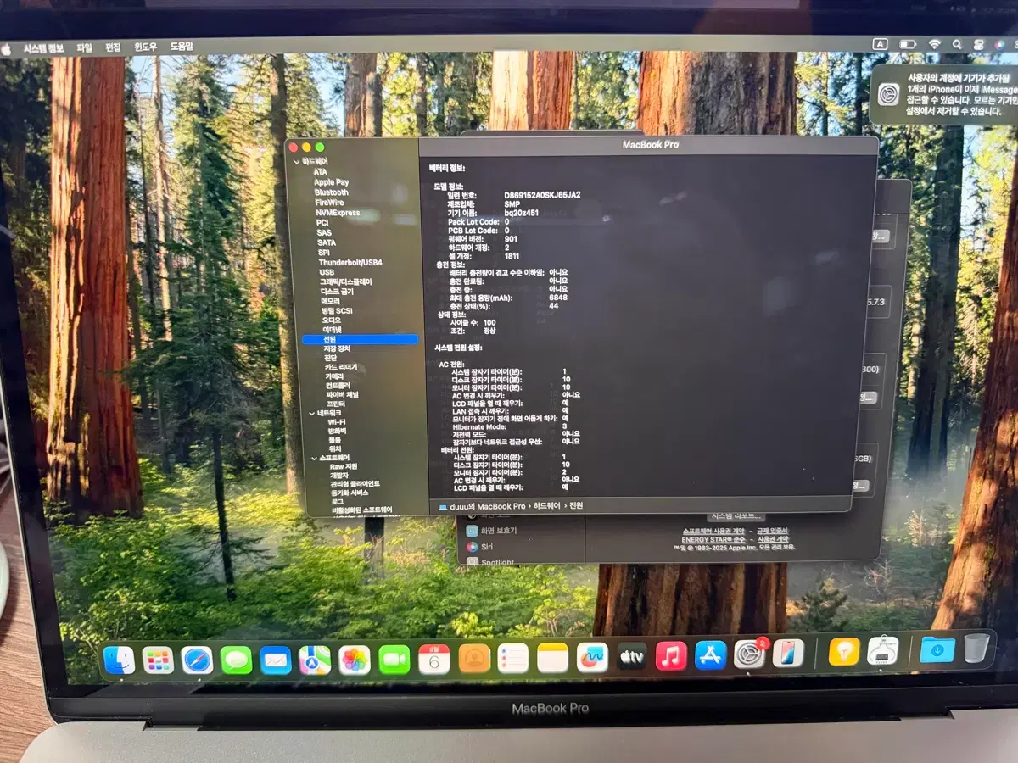
Task: Launch Safari from the Dock
Action: (197, 659)
